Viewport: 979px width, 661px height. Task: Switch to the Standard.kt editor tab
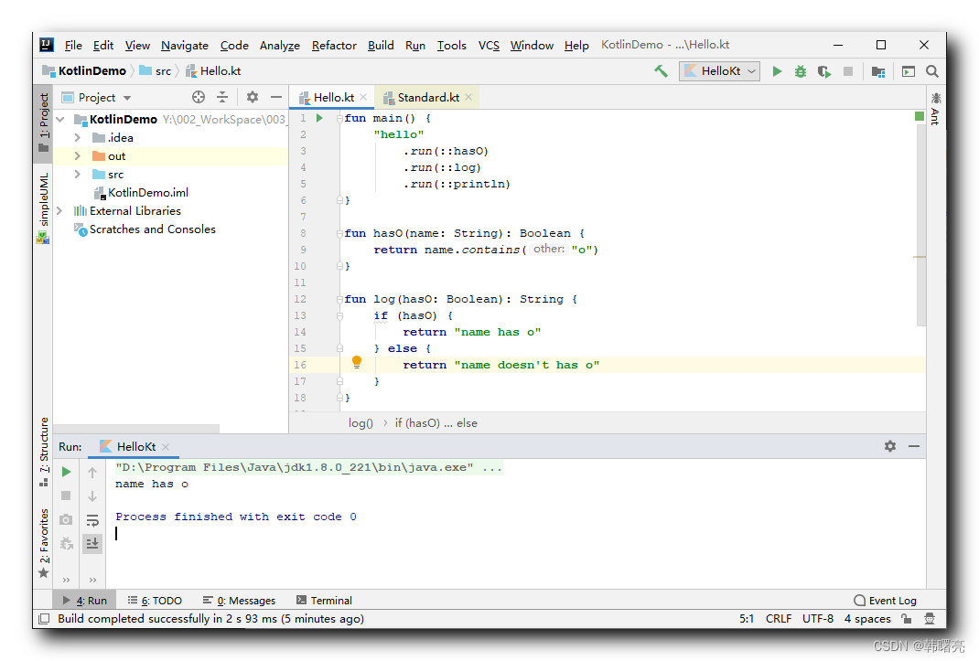[x=427, y=98]
